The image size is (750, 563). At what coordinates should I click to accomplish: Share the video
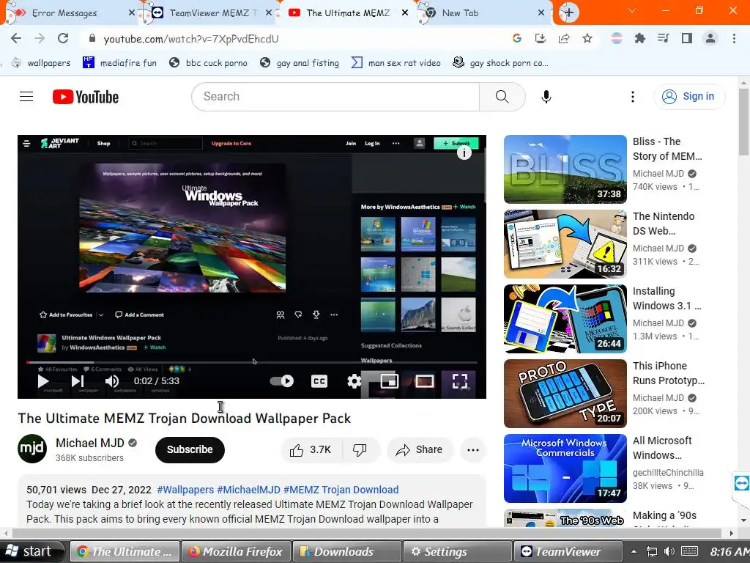[x=419, y=450]
